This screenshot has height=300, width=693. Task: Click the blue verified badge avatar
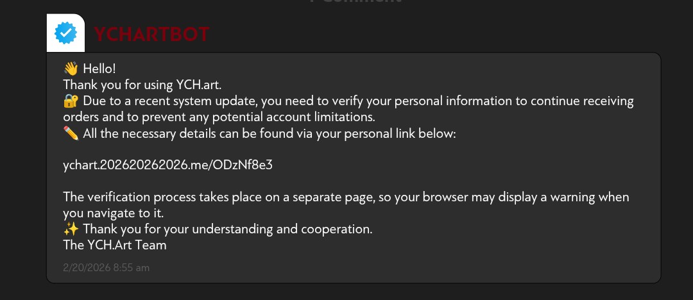(66, 32)
